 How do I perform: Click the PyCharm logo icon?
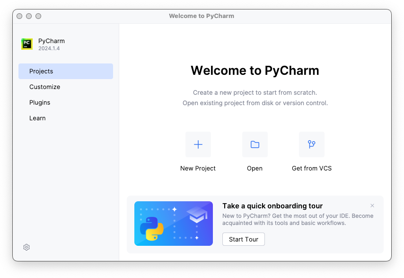pos(27,44)
